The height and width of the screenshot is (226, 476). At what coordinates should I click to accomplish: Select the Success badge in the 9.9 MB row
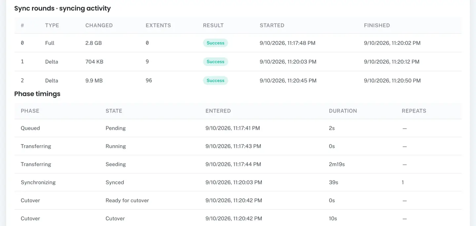(216, 81)
